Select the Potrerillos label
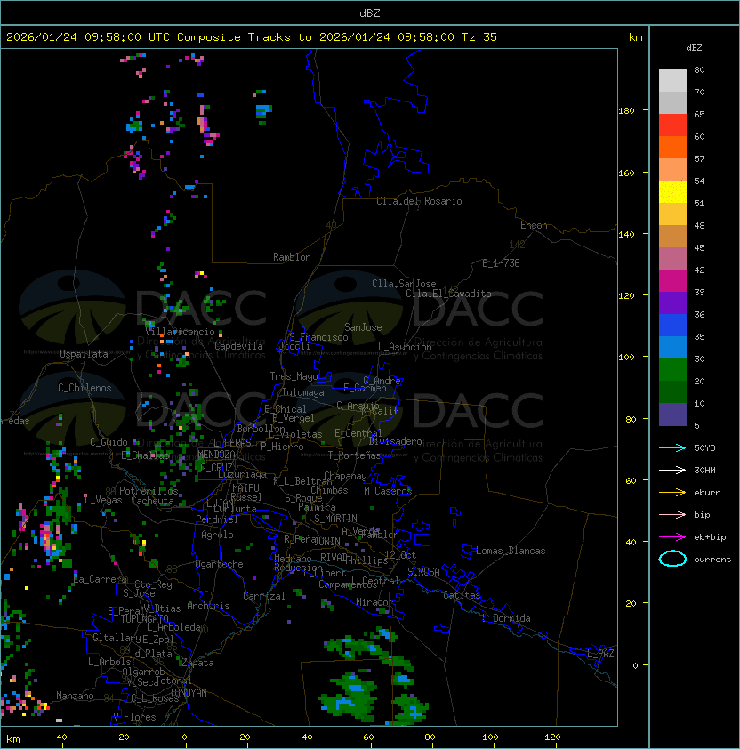The width and height of the screenshot is (740, 749). pos(149,491)
